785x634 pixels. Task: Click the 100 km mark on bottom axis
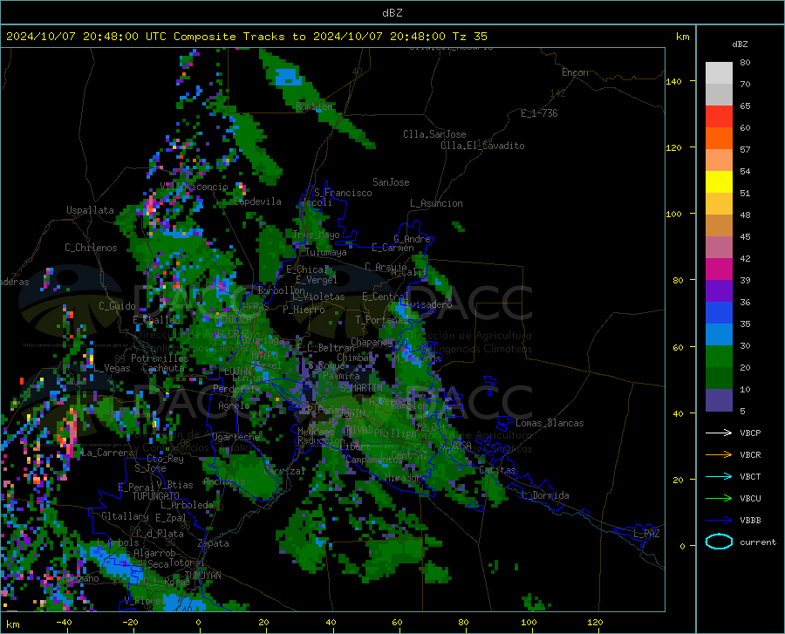[x=529, y=623]
